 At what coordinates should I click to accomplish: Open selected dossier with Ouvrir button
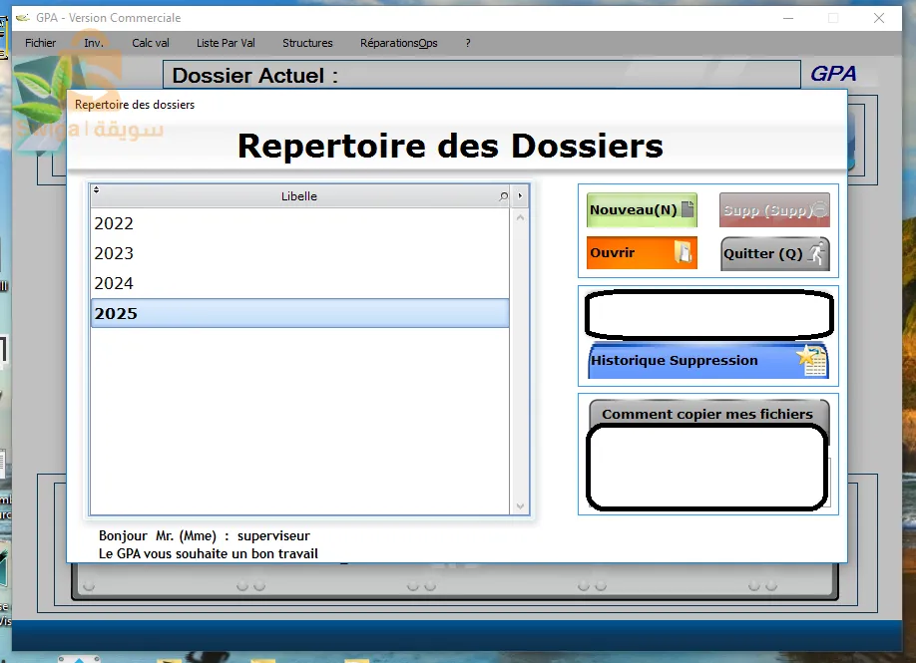(x=641, y=253)
